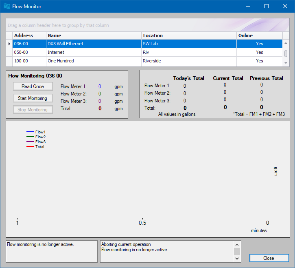This screenshot has width=295, height=268.
Task: Sort by the Location column header
Action: [x=189, y=35]
